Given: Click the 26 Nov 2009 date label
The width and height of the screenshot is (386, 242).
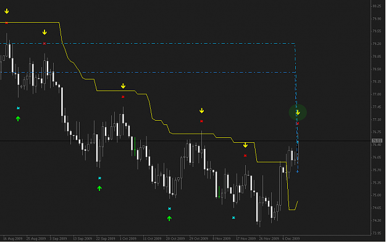Looking at the screenshot, I should click(269, 238).
